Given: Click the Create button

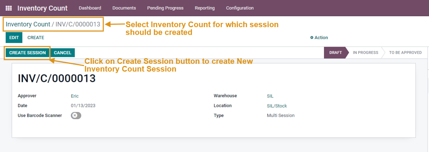Looking at the screenshot, I should 36,38.
